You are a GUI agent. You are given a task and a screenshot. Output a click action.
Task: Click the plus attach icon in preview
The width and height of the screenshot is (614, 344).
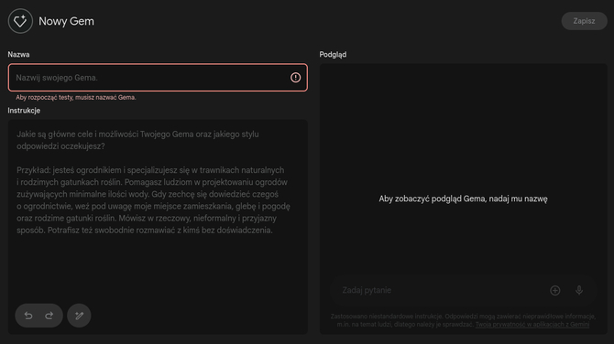(x=554, y=290)
